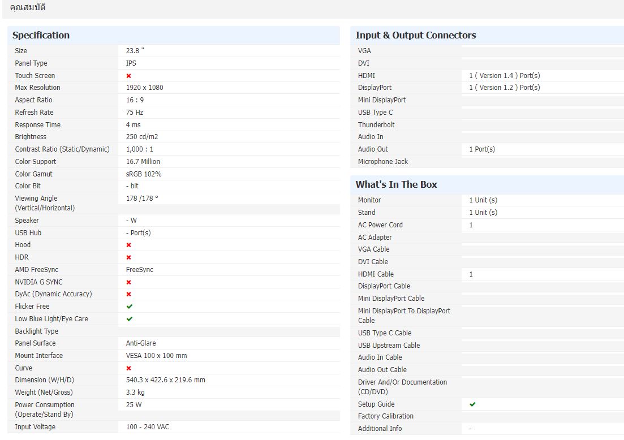
Task: Click the Input & Output Connectors header
Action: tap(416, 35)
